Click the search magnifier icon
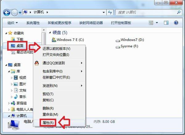Screen dimensions: 185x135 [x=179, y=12]
